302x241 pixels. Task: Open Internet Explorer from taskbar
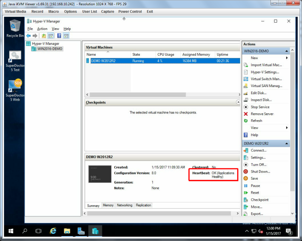[x=53, y=231]
